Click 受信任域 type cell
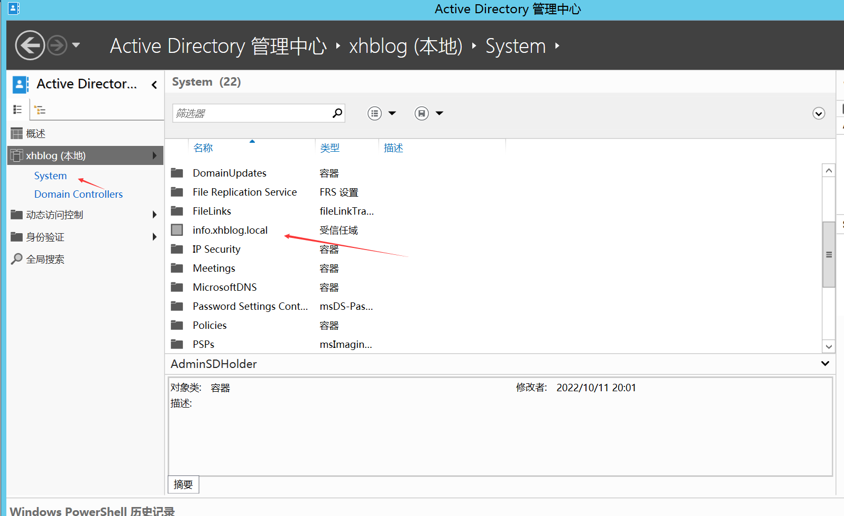 click(339, 230)
